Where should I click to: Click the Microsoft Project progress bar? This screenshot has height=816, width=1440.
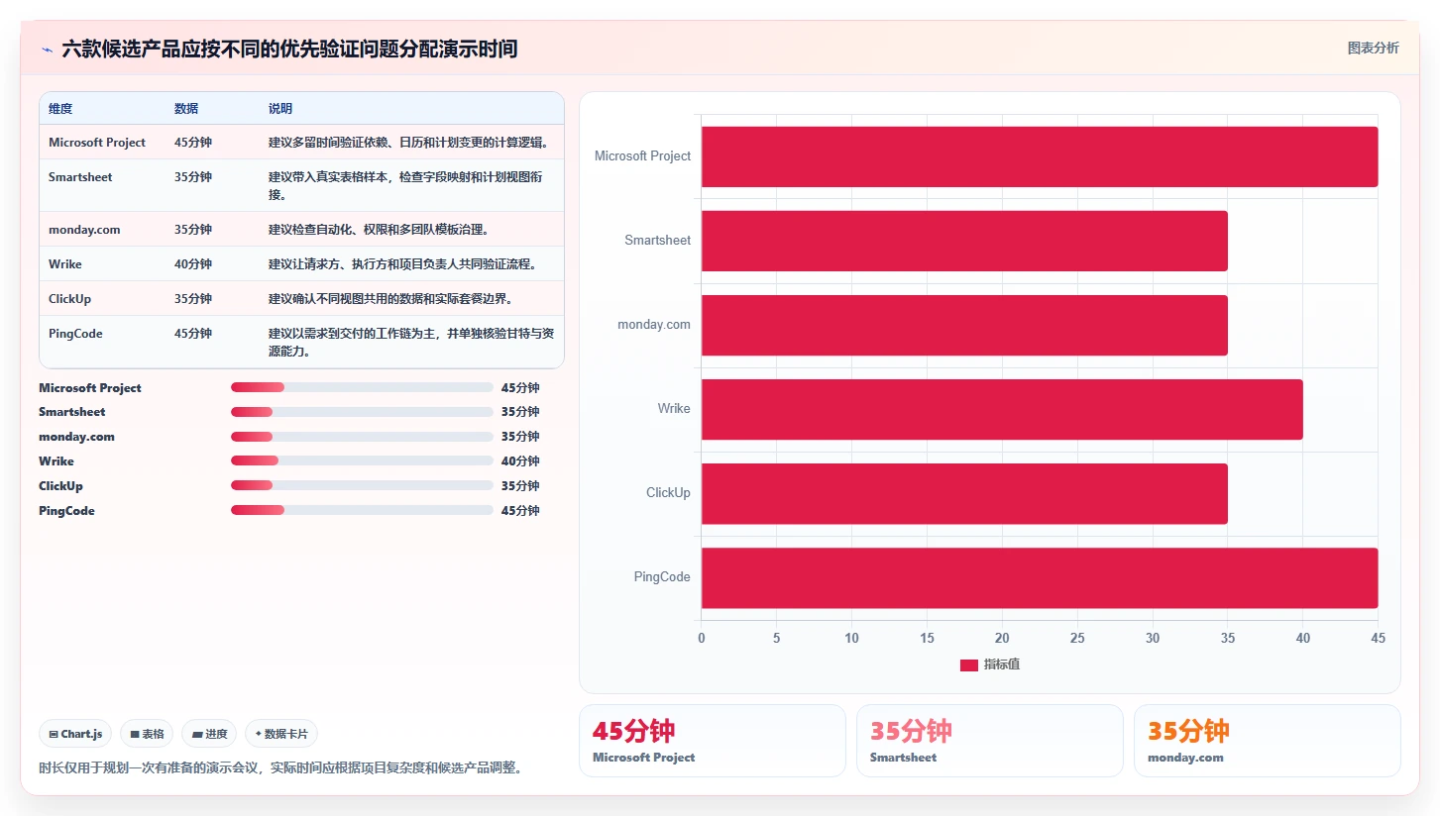(x=362, y=387)
